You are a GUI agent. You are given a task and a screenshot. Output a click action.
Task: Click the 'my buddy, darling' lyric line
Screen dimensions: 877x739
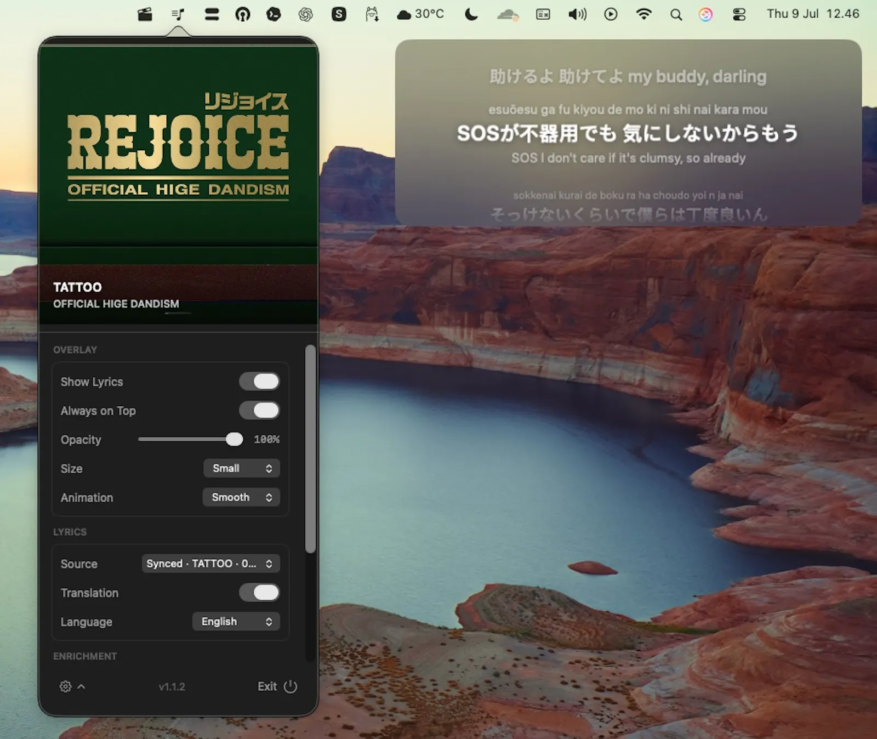coord(628,77)
